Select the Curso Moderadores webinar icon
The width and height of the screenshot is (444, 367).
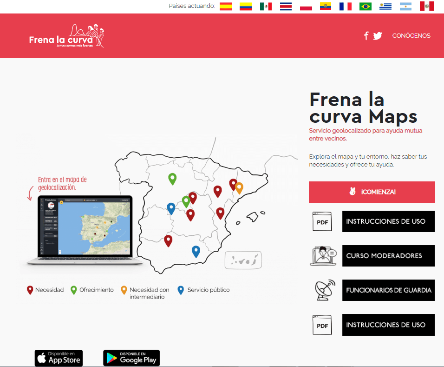pos(322,256)
